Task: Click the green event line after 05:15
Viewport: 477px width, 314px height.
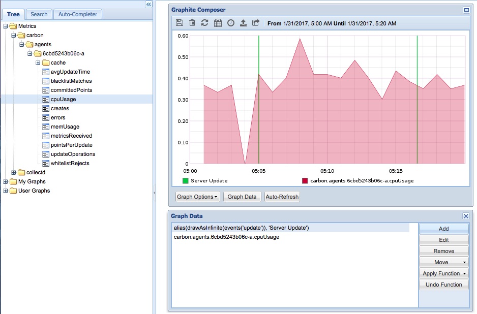Action: (417, 100)
